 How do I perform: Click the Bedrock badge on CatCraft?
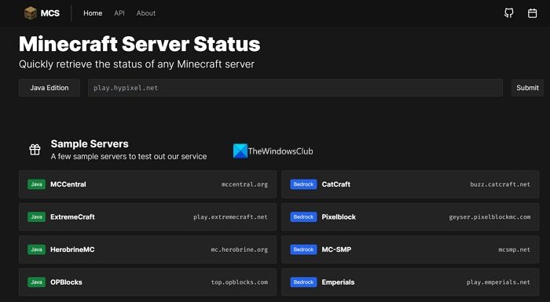[x=303, y=184]
